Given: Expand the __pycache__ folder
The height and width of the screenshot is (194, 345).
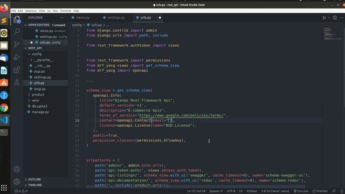Looking at the screenshot, I should point(31,60).
